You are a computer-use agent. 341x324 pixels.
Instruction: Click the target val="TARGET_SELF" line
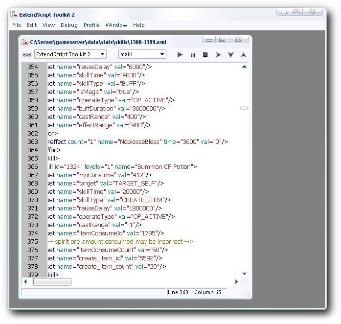(106, 184)
